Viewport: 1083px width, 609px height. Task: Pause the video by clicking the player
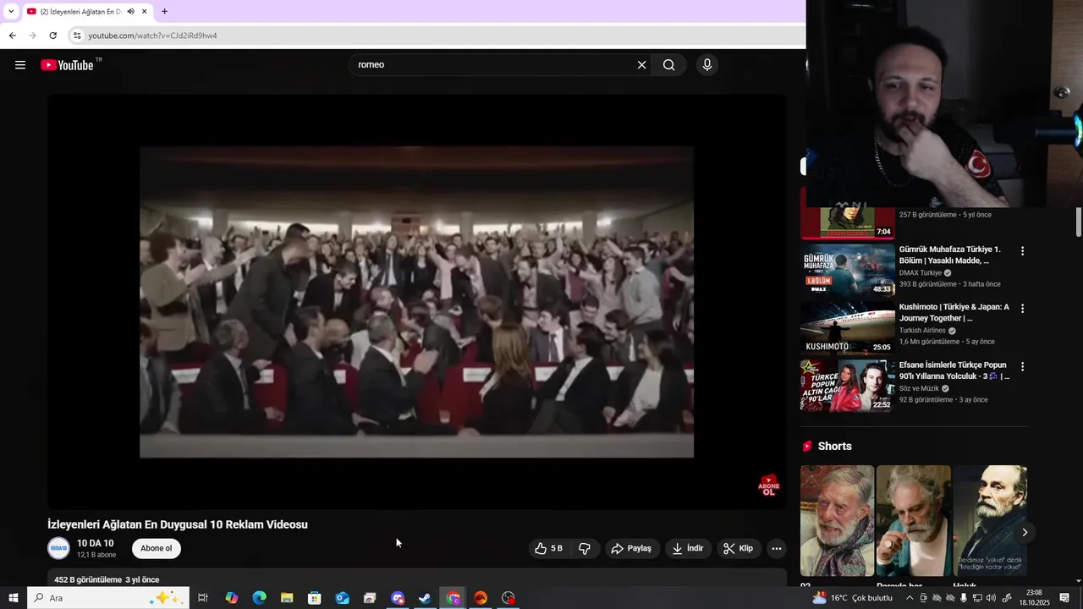(x=416, y=302)
